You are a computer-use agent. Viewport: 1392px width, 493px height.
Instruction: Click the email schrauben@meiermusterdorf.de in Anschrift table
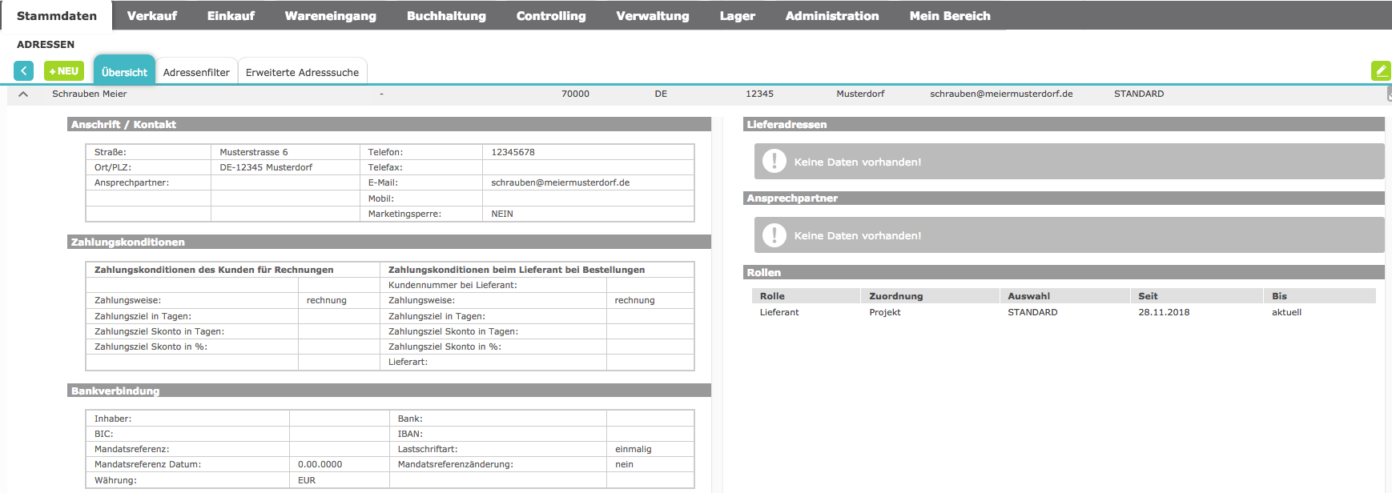pyautogui.click(x=560, y=182)
